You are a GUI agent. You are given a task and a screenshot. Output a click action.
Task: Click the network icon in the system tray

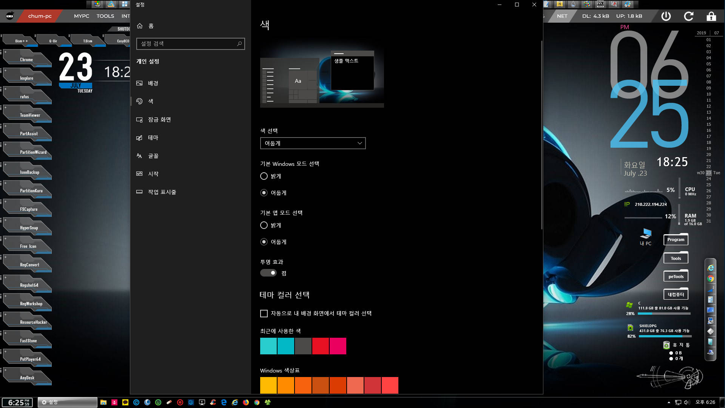pos(678,402)
